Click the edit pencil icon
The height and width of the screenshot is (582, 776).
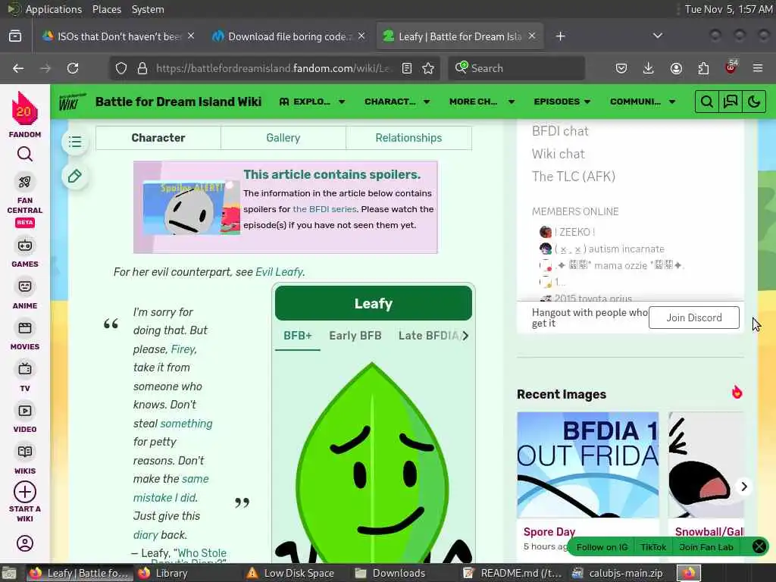pos(75,176)
